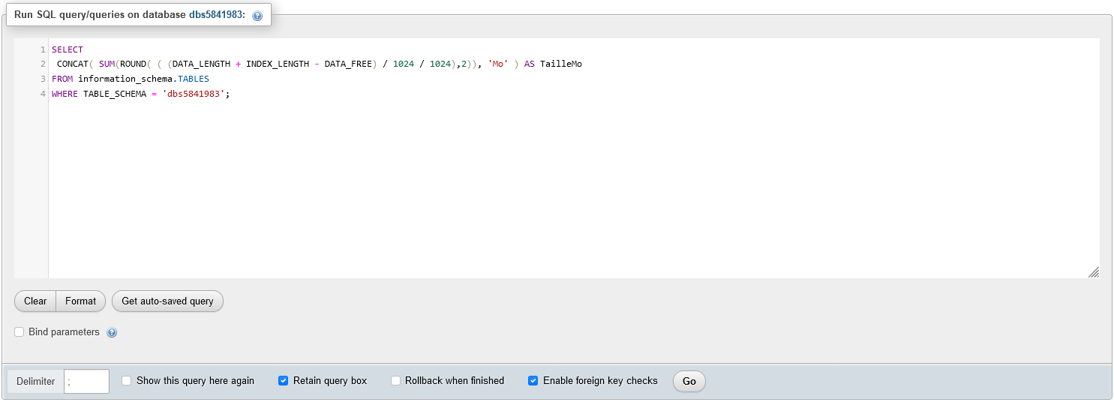The image size is (1114, 402).
Task: Open the dbs5841983 database link
Action: coord(215,15)
